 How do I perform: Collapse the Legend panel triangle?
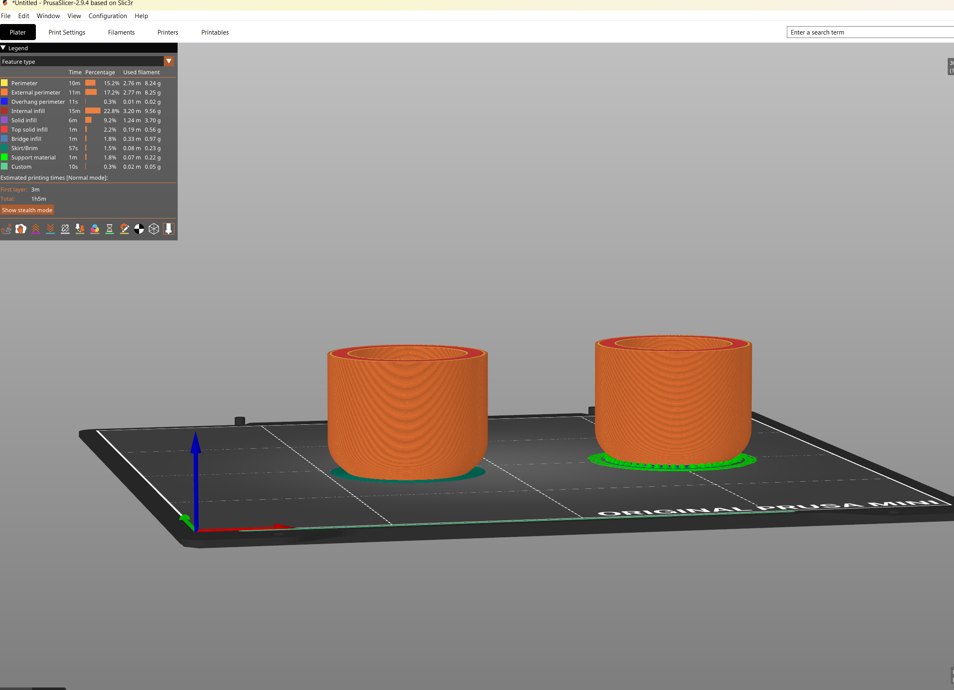pyautogui.click(x=3, y=48)
